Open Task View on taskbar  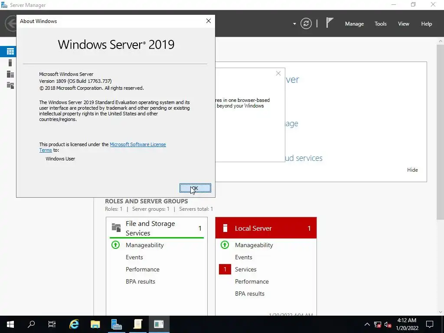point(52,324)
